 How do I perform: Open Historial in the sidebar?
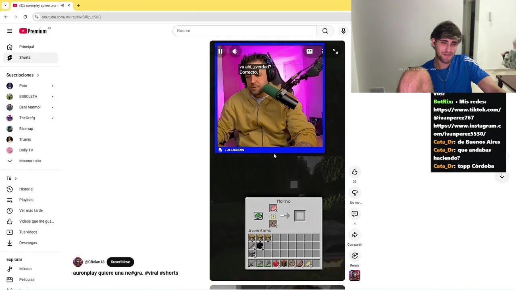tap(31, 189)
